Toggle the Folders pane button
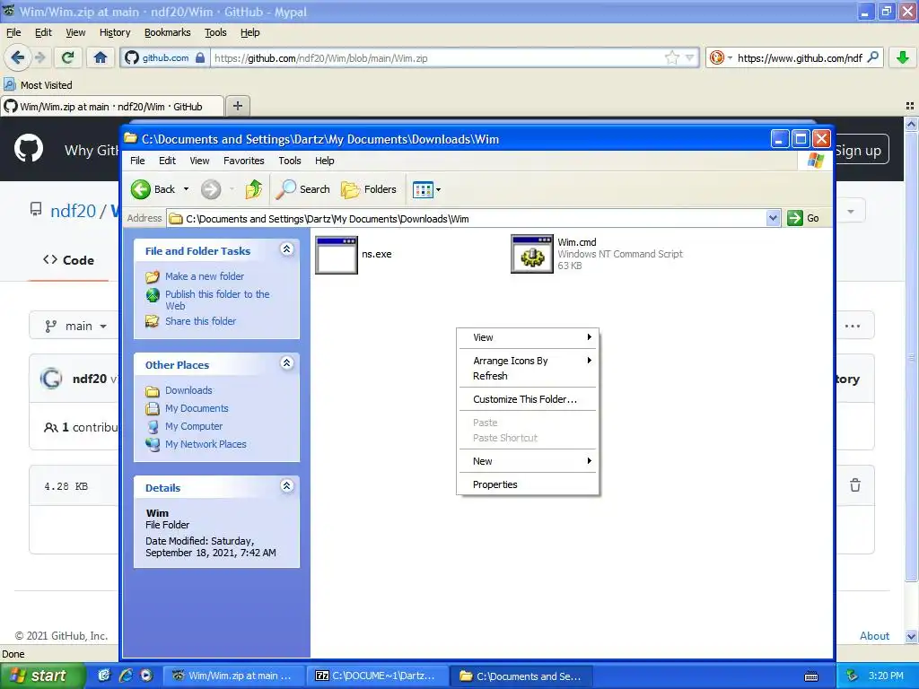This screenshot has width=919, height=689. click(x=369, y=189)
